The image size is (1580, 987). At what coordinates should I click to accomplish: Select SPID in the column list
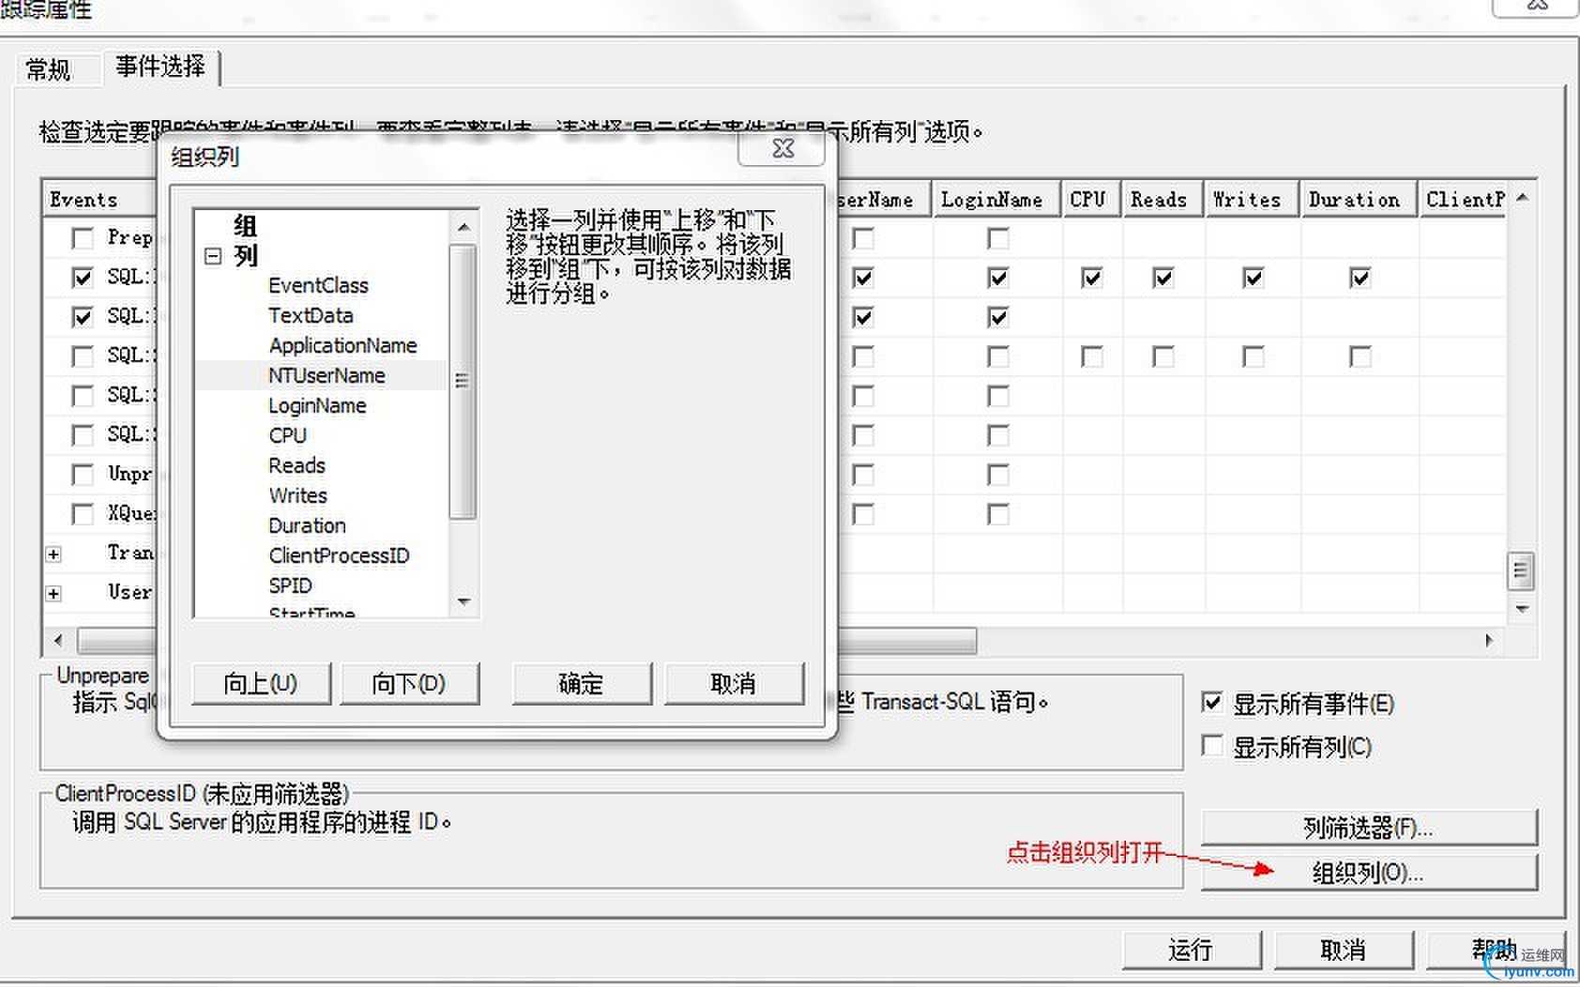coord(290,585)
